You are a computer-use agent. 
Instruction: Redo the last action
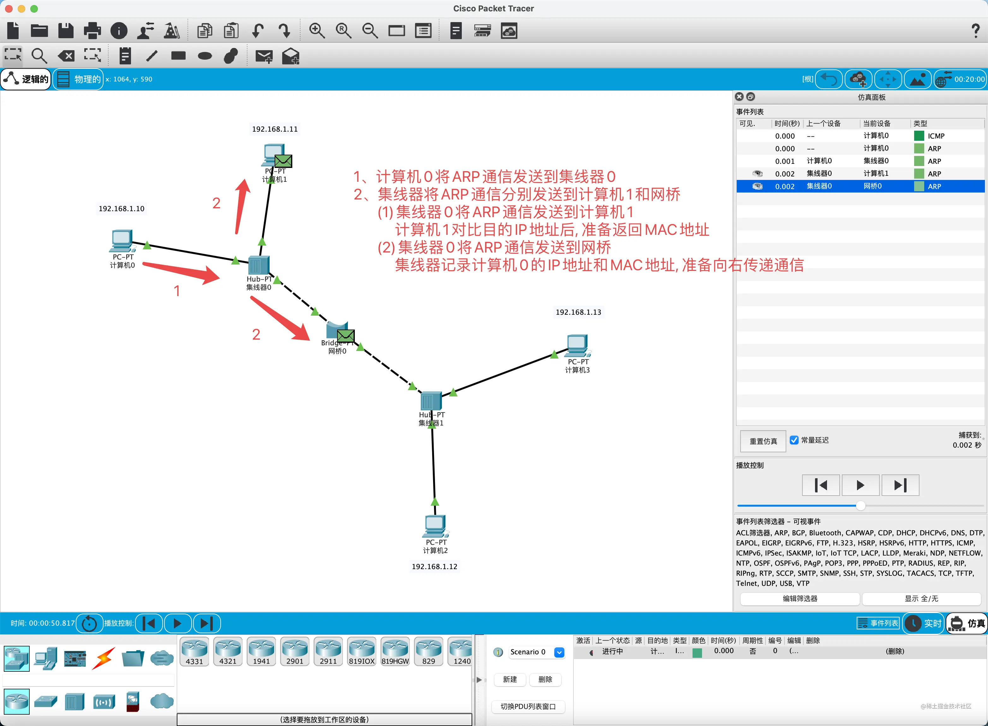pyautogui.click(x=284, y=31)
